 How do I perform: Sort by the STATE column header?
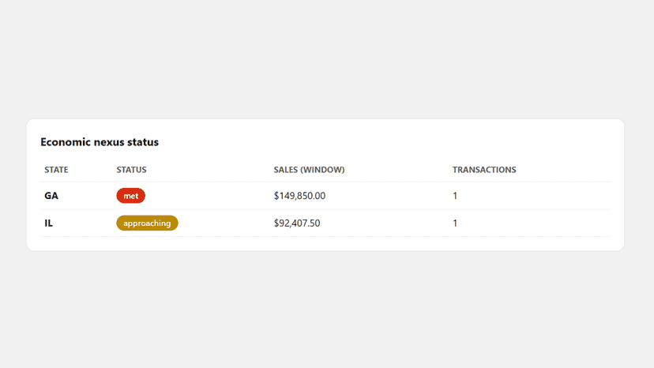coord(56,170)
